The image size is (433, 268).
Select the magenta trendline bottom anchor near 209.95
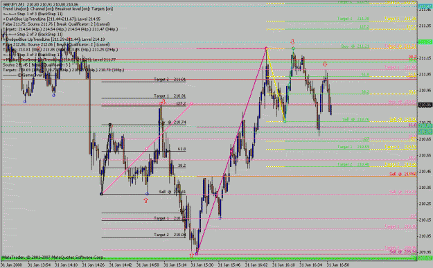(196, 253)
